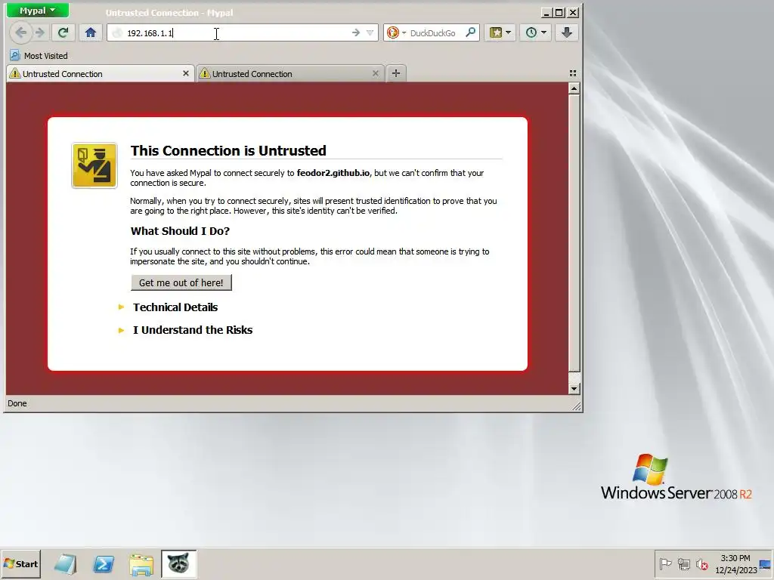
Task: Open the address bar history dropdown
Action: pos(370,33)
